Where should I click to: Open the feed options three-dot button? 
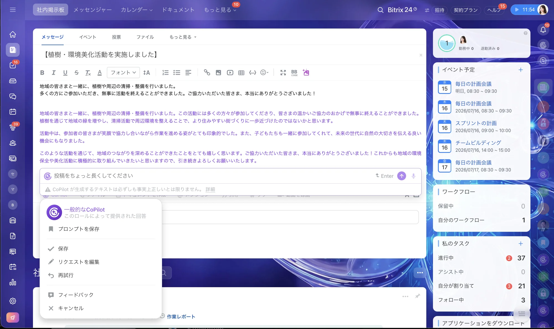click(x=420, y=273)
